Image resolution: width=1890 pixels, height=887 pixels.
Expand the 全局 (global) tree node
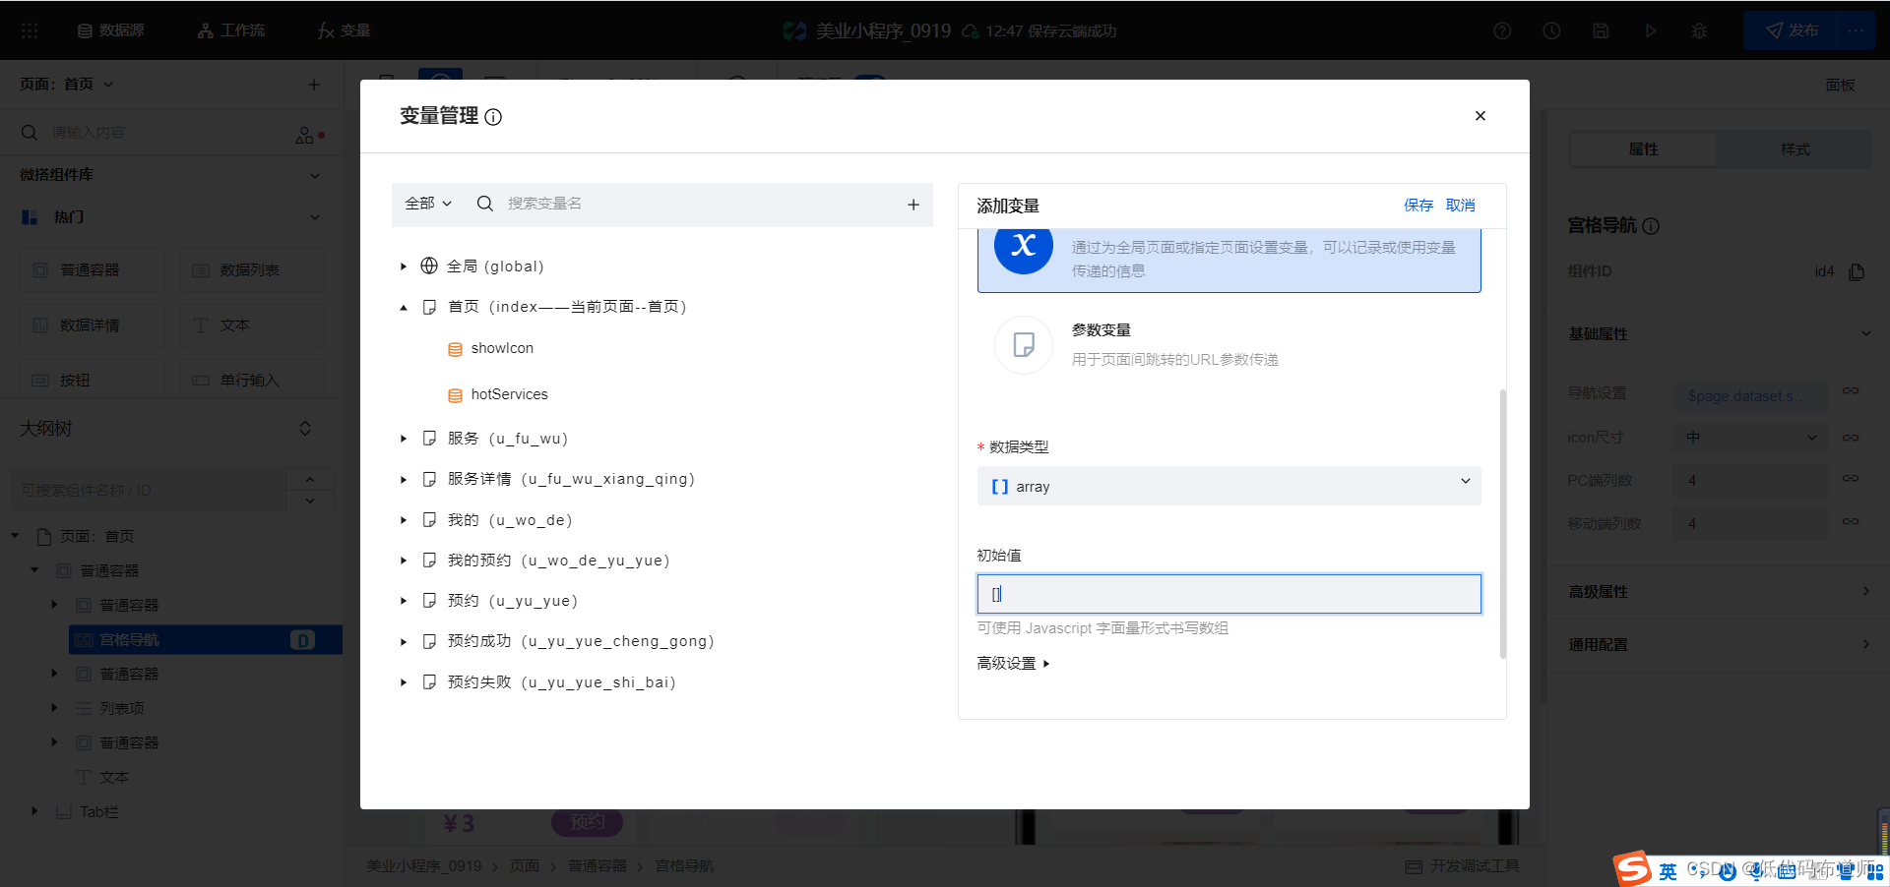tap(404, 266)
